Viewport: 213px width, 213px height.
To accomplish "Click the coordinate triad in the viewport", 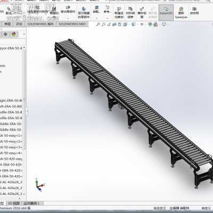I will [39, 185].
